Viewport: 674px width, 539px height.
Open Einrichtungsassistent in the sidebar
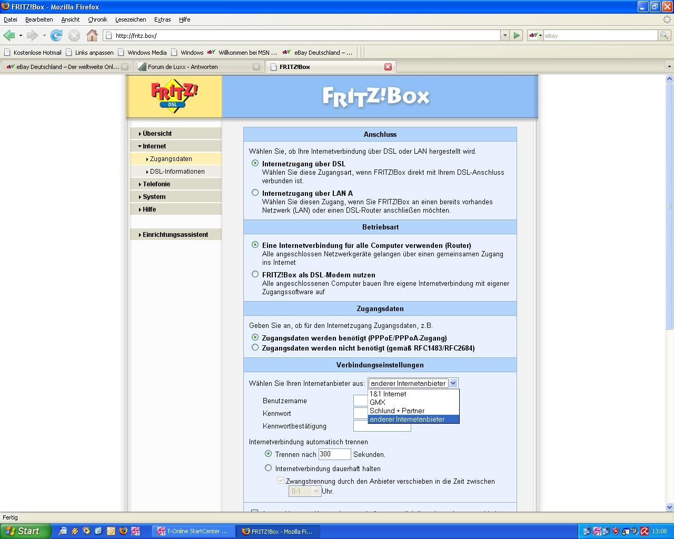click(176, 235)
